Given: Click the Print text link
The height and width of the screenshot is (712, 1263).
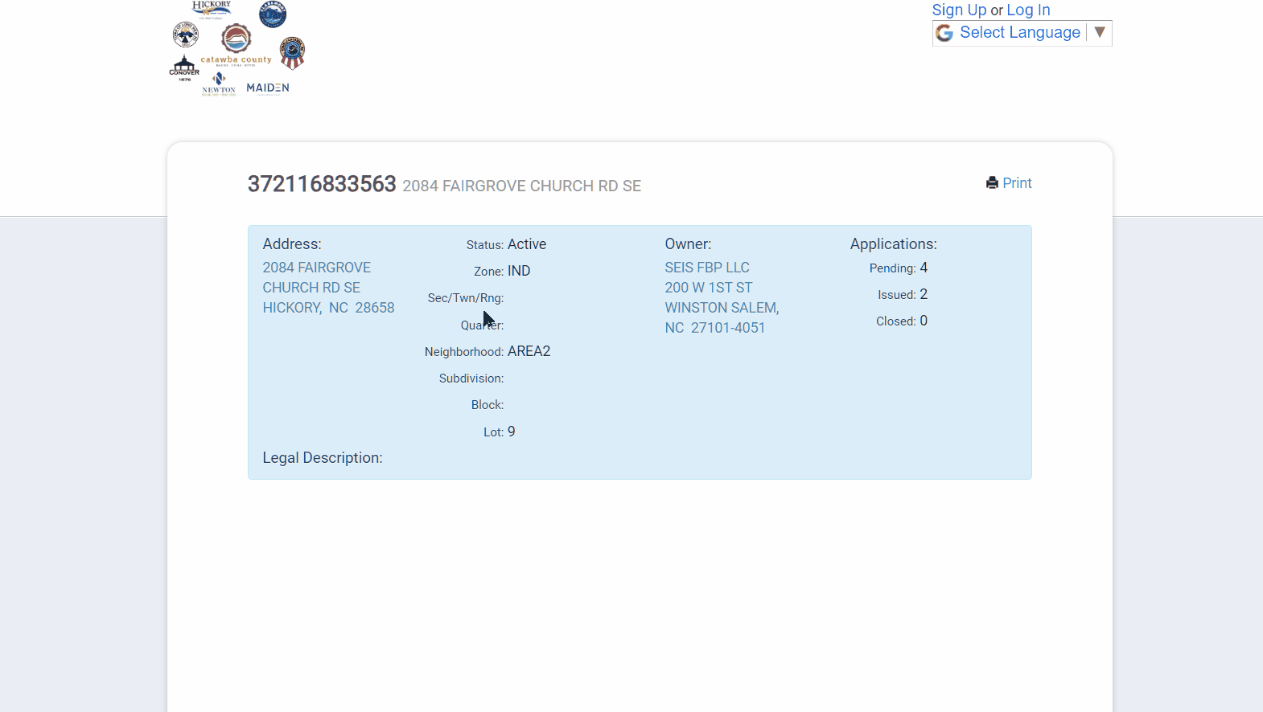Looking at the screenshot, I should click(1017, 183).
